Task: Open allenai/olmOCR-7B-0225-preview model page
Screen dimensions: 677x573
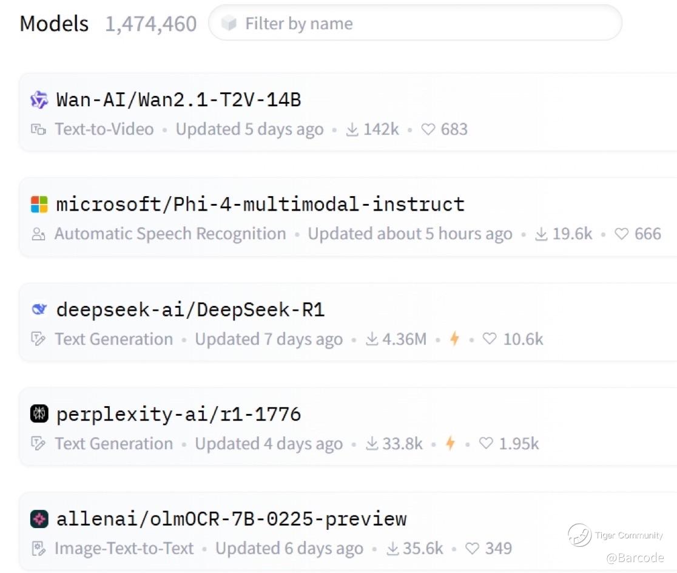Action: (x=231, y=518)
